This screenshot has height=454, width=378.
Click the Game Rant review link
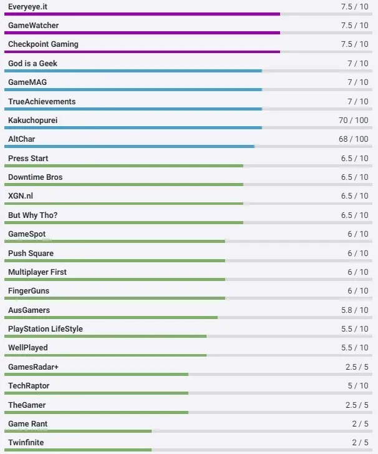pos(28,424)
